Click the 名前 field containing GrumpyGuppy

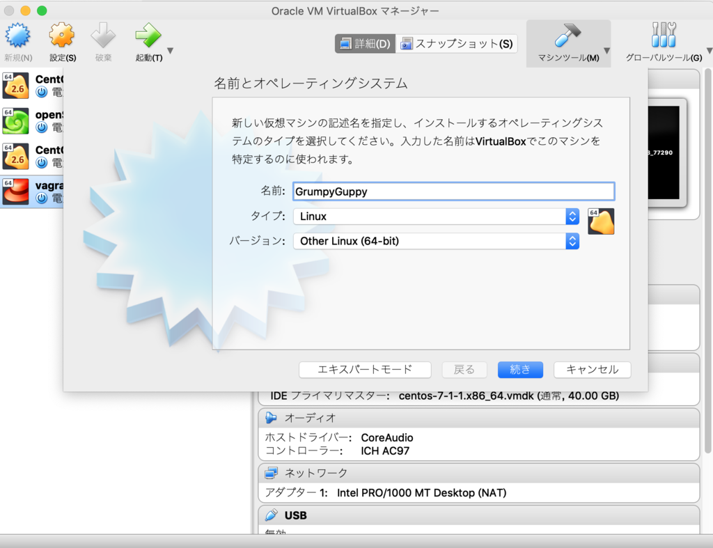[453, 191]
